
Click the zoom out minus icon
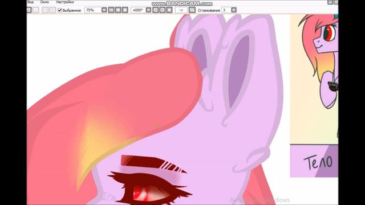pos(111,10)
